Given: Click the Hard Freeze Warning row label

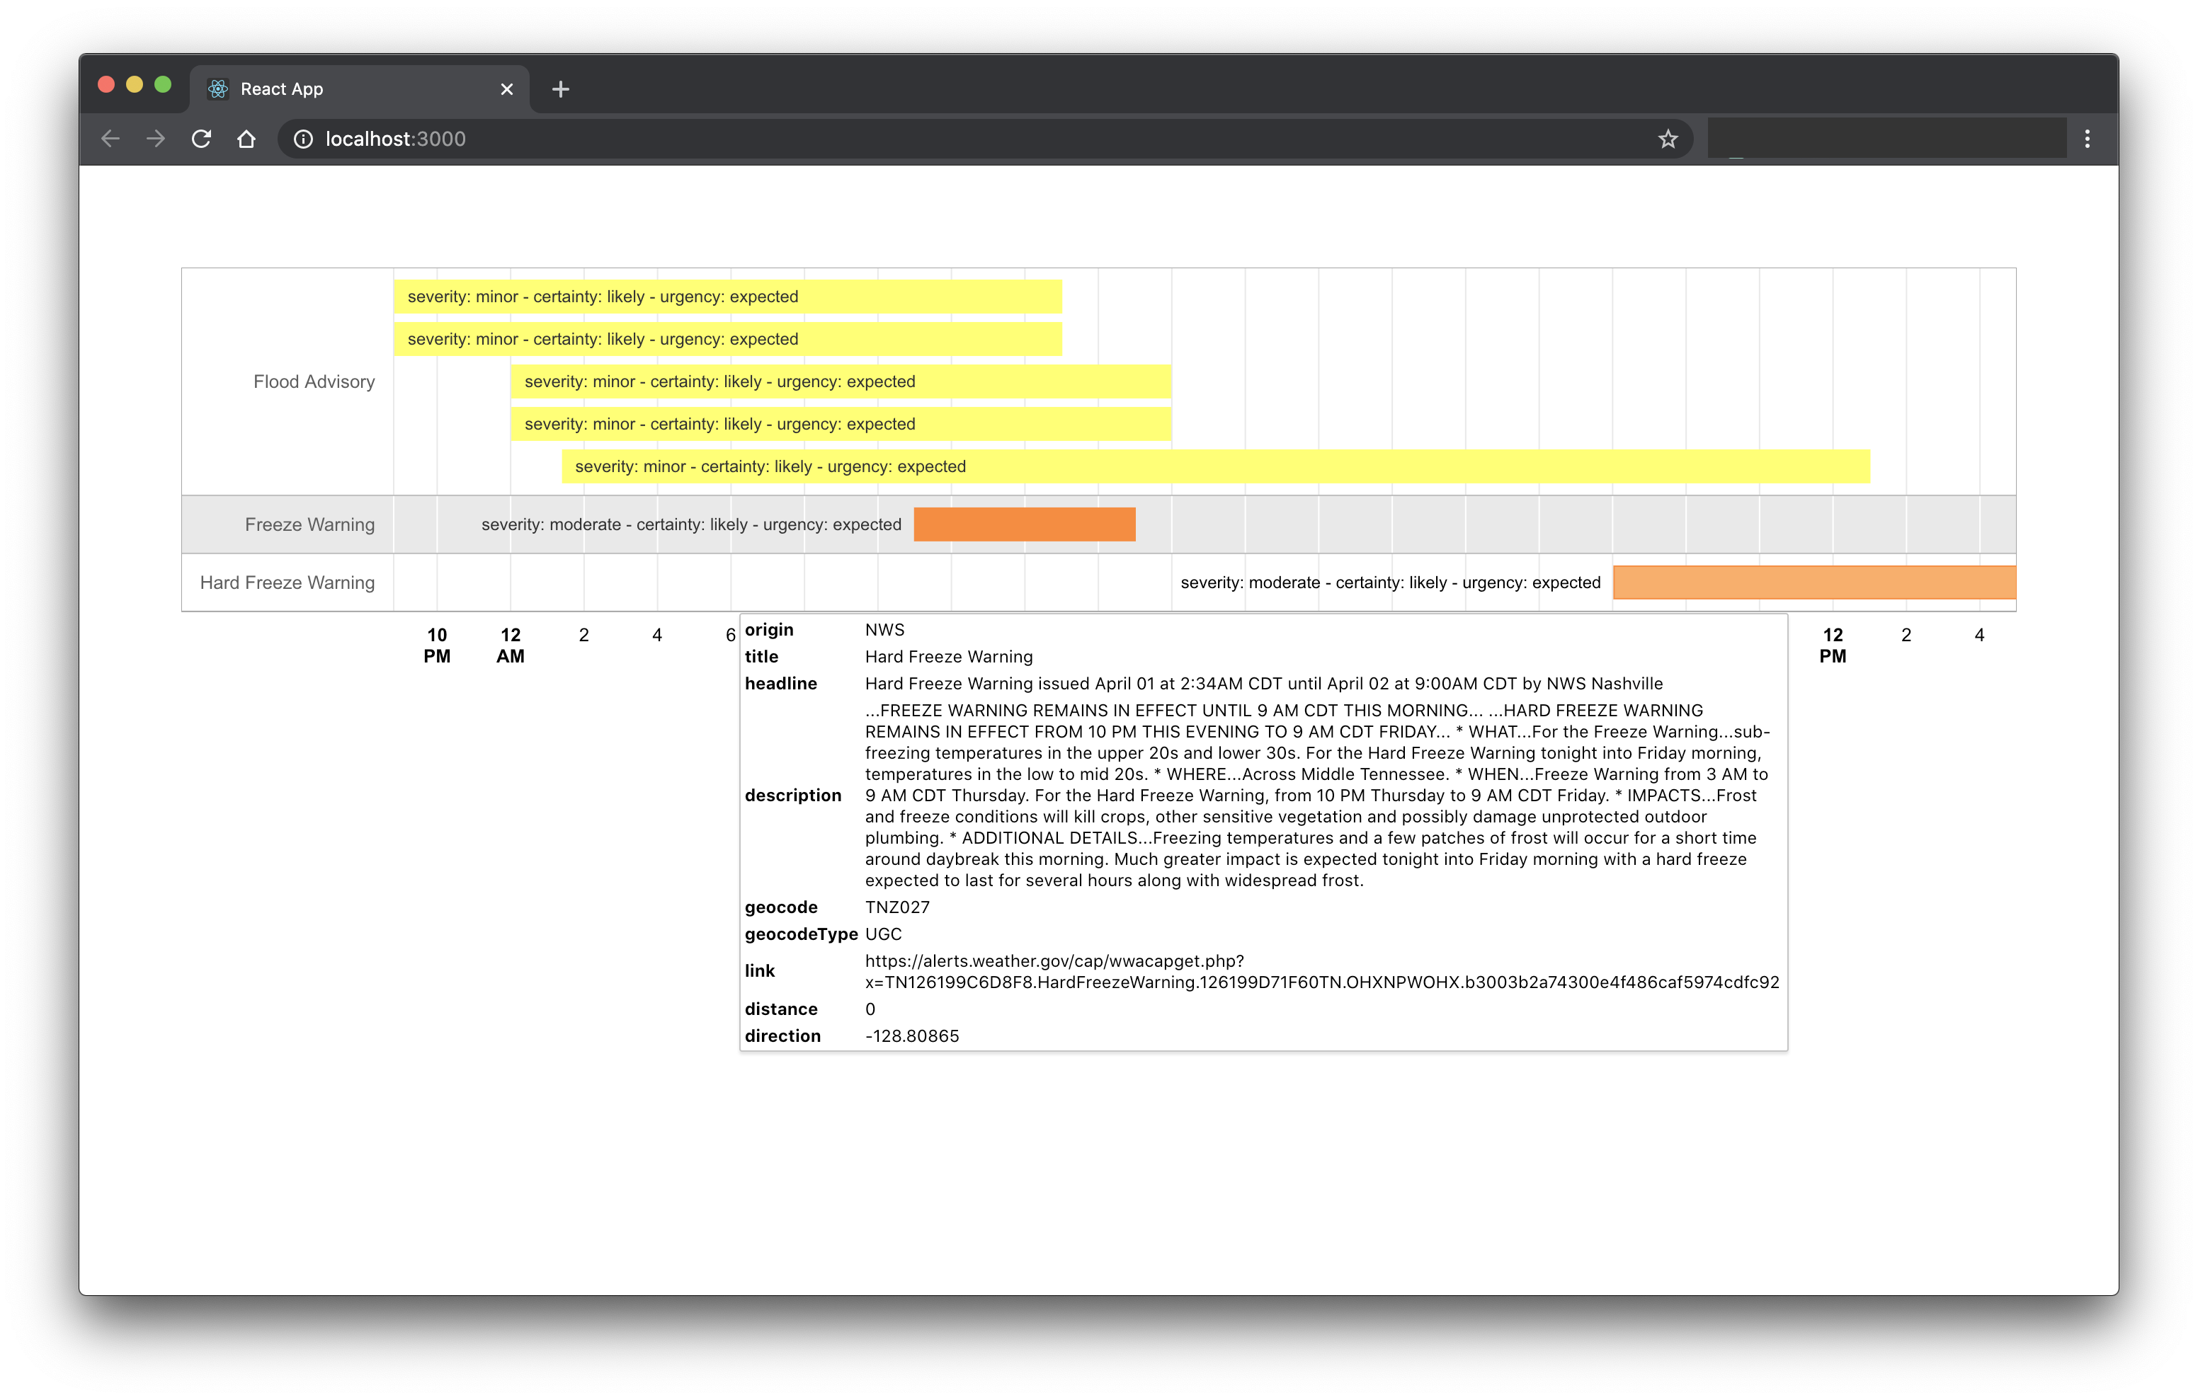Looking at the screenshot, I should [x=287, y=583].
